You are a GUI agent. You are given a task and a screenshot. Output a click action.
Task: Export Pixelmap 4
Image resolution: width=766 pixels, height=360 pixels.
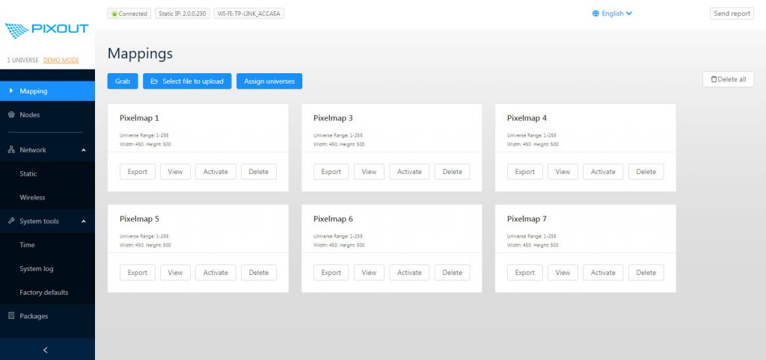(x=524, y=172)
